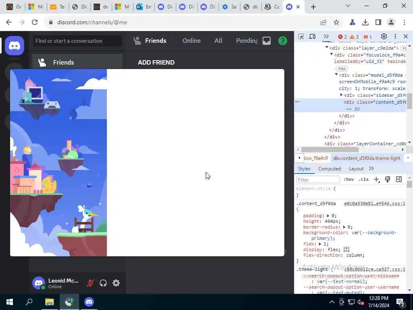This screenshot has height=310, width=413.
Task: Open actions ellipsis on selected DOM node
Action: (297, 102)
